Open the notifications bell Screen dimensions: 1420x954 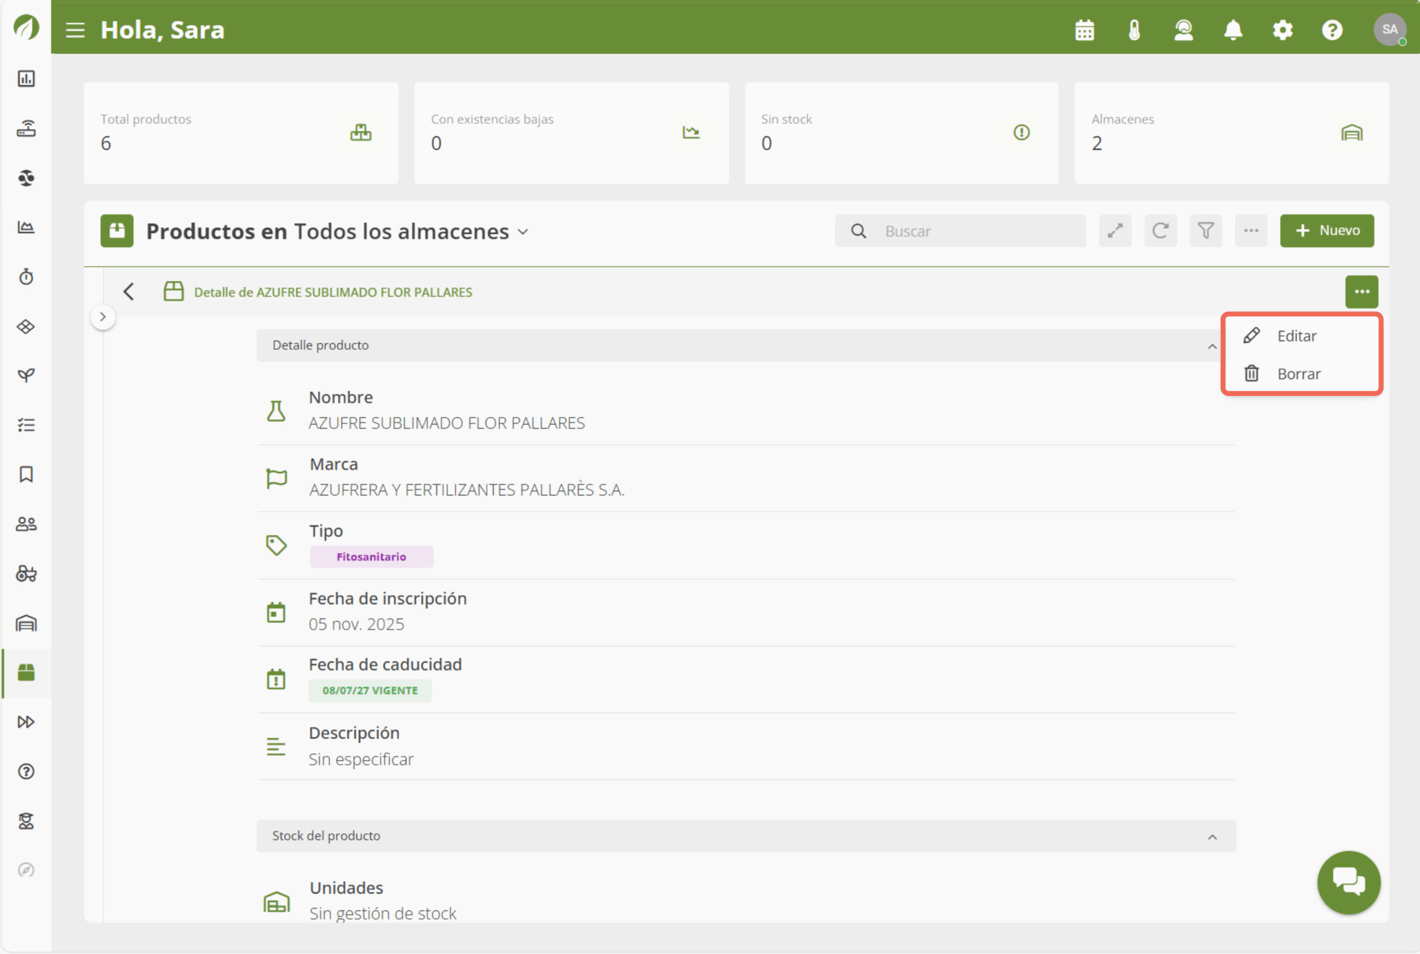click(x=1233, y=30)
